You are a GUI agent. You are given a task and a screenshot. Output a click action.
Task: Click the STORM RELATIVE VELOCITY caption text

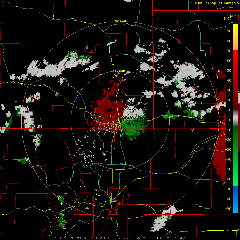(x=83, y=238)
